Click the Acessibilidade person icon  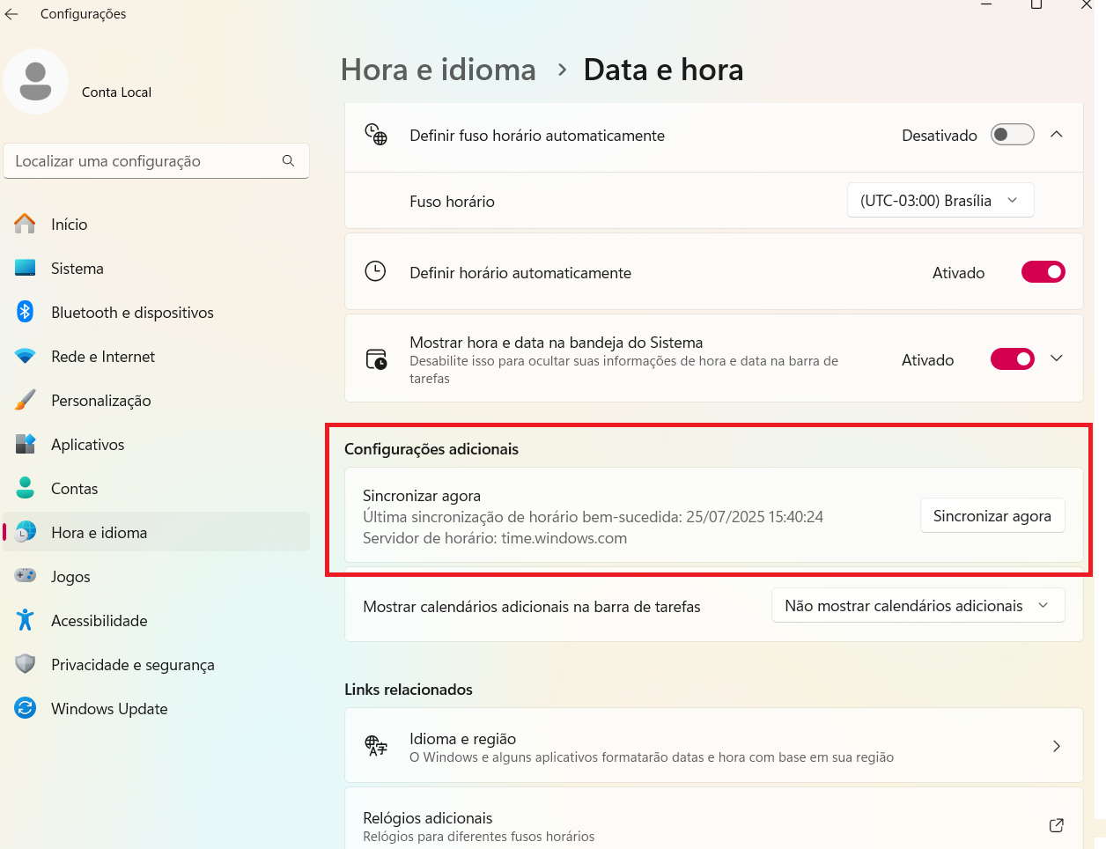[x=25, y=620]
